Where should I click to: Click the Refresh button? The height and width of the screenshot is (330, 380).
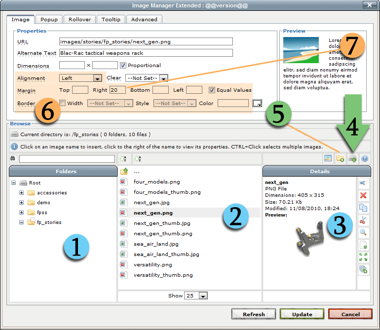point(254,314)
